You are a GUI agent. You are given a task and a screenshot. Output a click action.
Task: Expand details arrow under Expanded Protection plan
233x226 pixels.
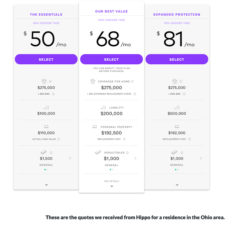coord(177,185)
